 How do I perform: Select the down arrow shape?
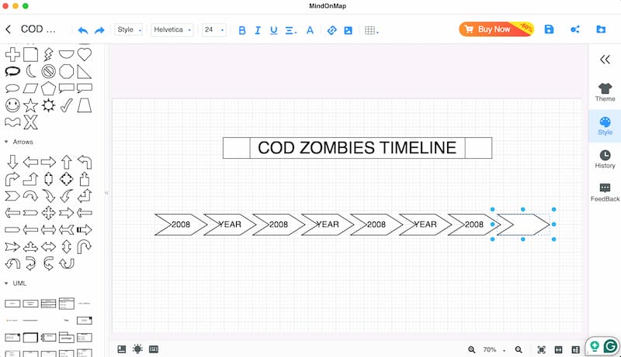[12, 162]
